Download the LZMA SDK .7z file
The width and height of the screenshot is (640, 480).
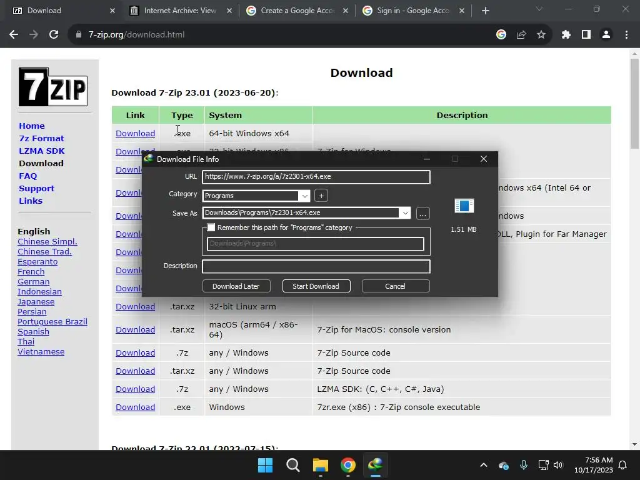pyautogui.click(x=135, y=389)
